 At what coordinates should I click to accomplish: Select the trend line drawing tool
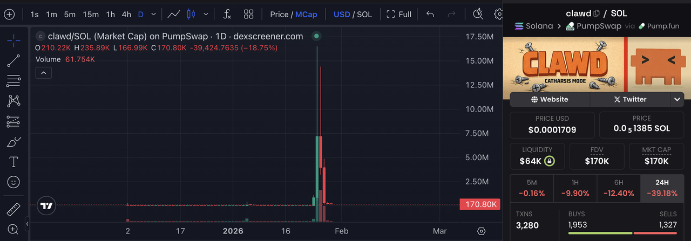[x=13, y=60]
